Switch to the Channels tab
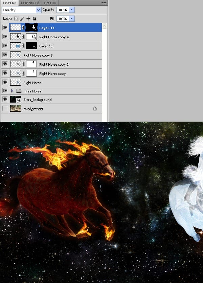This screenshot has width=203, height=283. [x=30, y=3]
